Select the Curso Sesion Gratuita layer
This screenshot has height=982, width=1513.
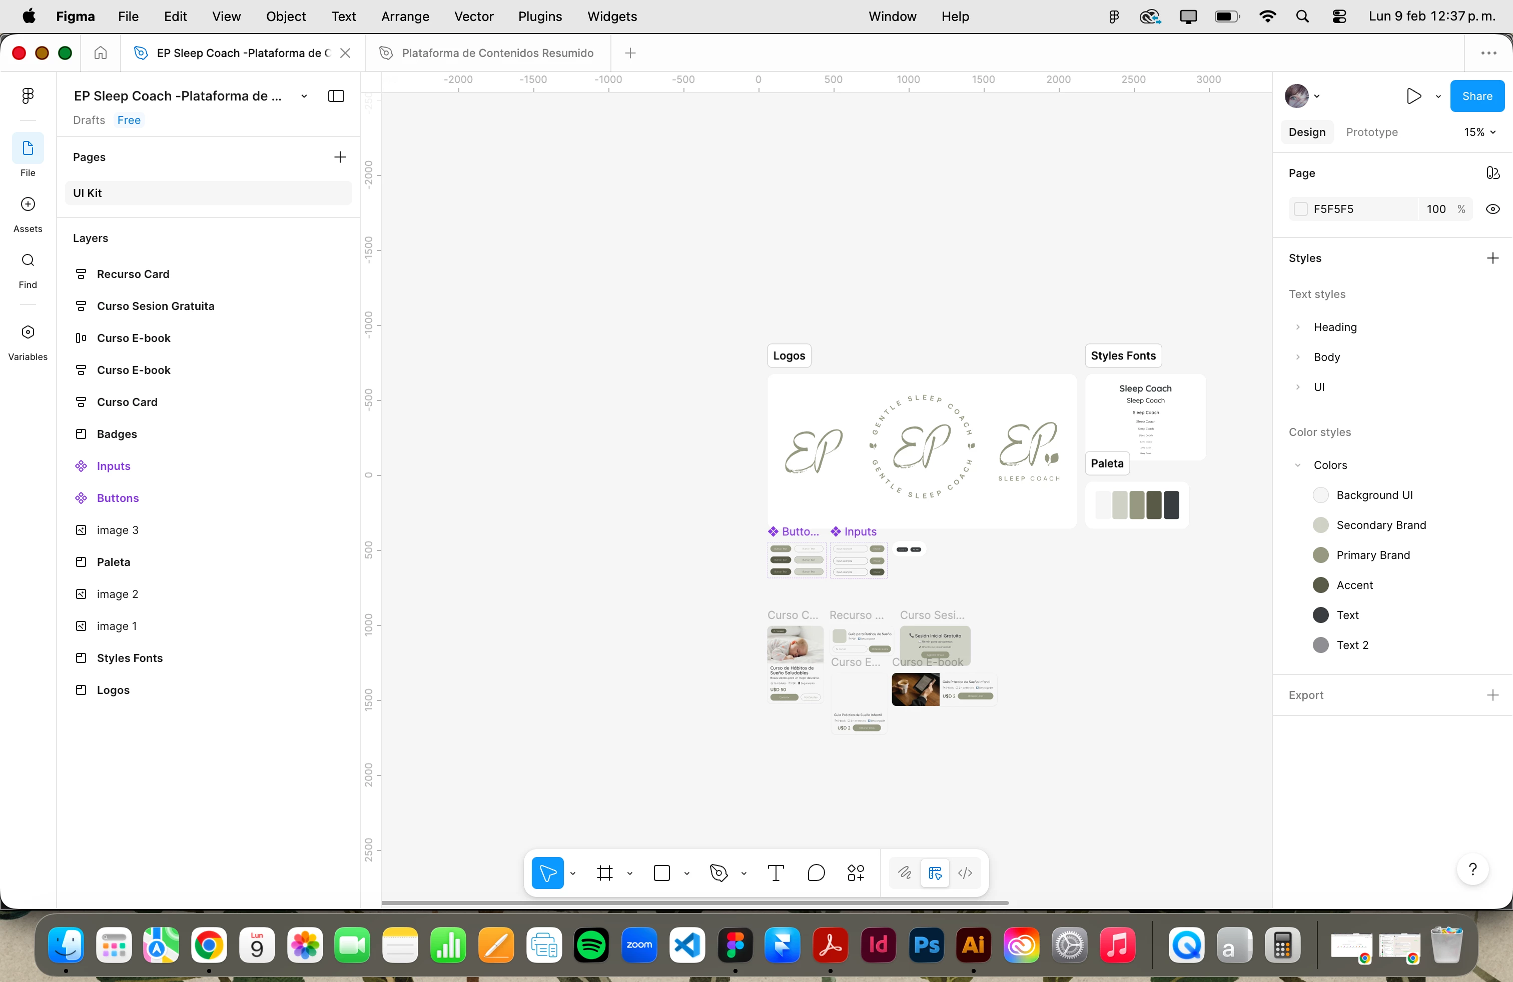(156, 306)
